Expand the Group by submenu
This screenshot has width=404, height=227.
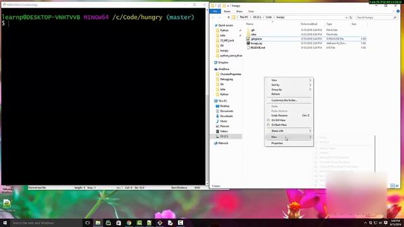coord(289,90)
